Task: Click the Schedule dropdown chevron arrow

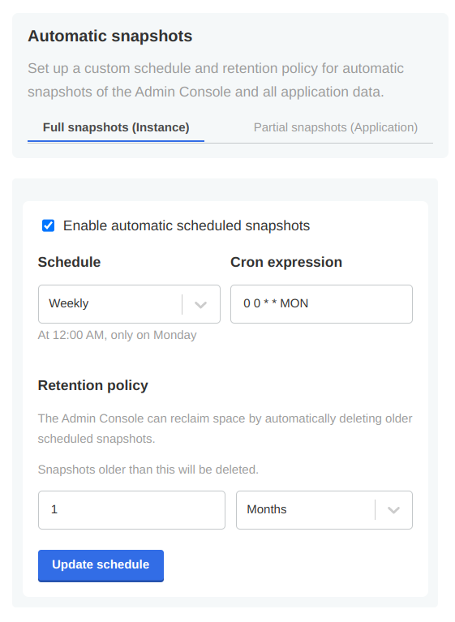Action: click(x=200, y=305)
